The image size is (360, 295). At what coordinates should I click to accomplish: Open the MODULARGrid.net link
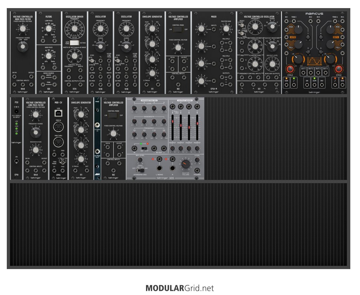[x=180, y=288]
